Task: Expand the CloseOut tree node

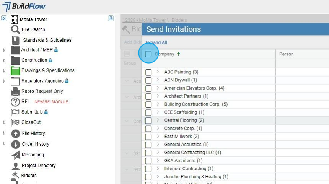Action: pyautogui.click(x=4, y=122)
